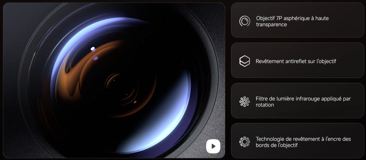Select 'Revêtement antireflet sur l'objectif' text

[x=296, y=61]
